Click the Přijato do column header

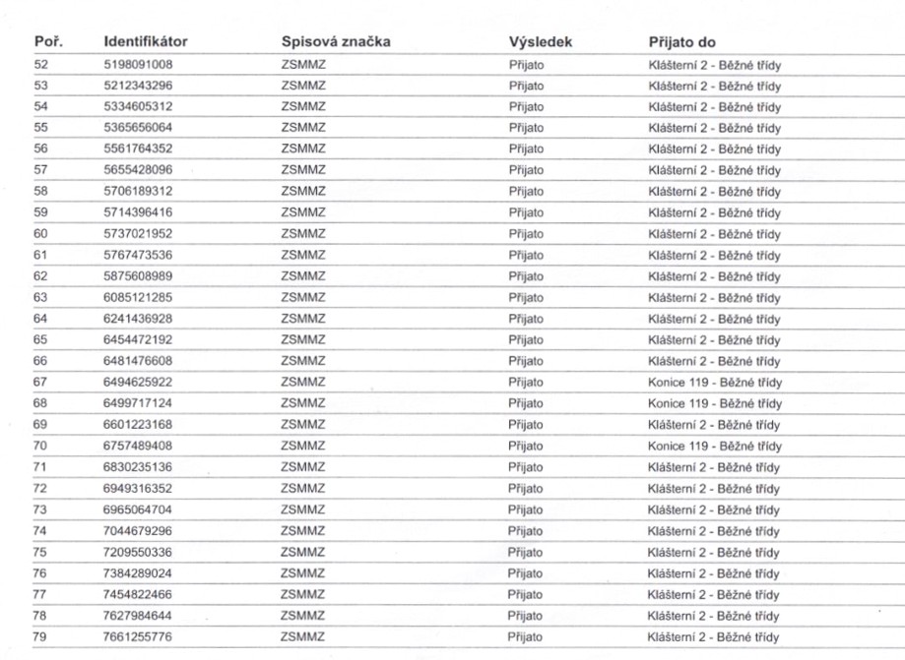(681, 42)
